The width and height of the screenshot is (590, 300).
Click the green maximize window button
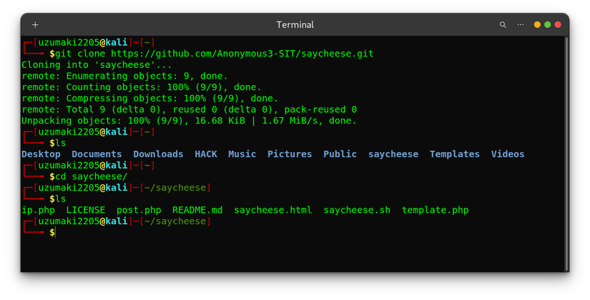pos(548,25)
